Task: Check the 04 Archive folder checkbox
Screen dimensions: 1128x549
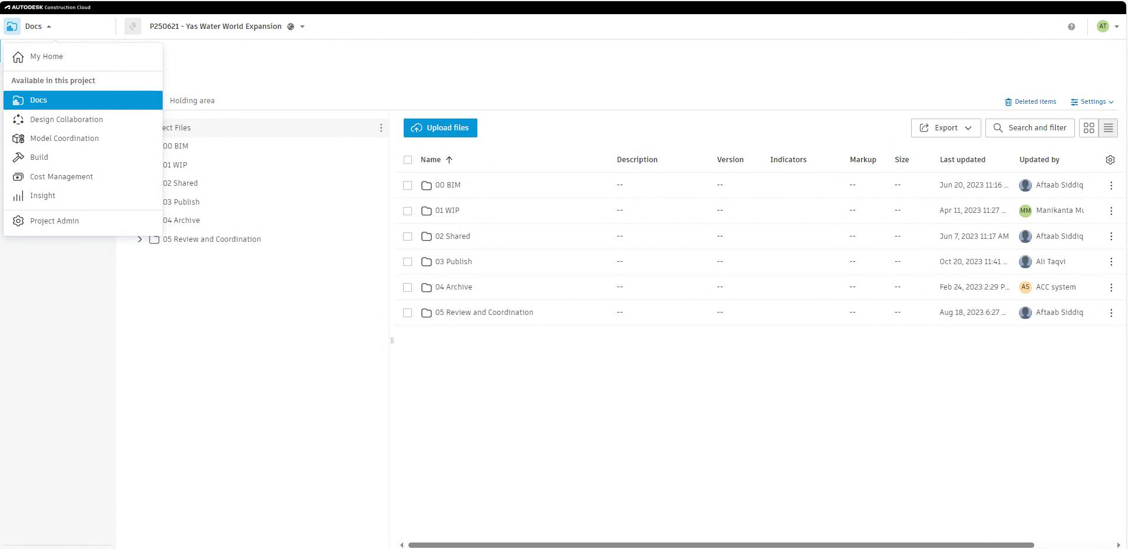Action: pyautogui.click(x=407, y=287)
